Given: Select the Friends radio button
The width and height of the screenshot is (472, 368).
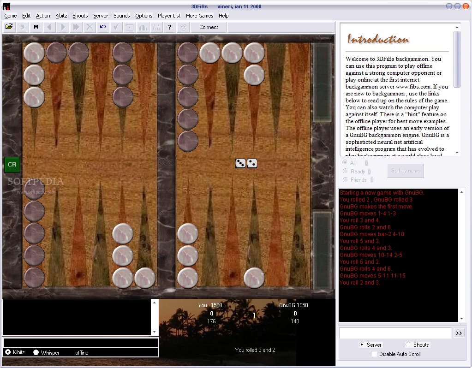Looking at the screenshot, I should [x=345, y=179].
